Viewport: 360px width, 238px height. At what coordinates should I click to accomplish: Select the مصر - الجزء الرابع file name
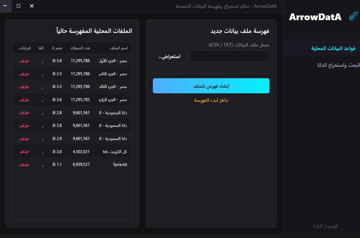coord(113,100)
